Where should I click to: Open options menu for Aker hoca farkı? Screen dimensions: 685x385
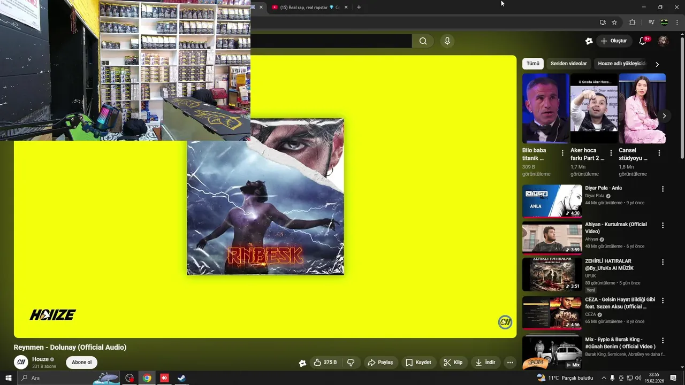(611, 153)
